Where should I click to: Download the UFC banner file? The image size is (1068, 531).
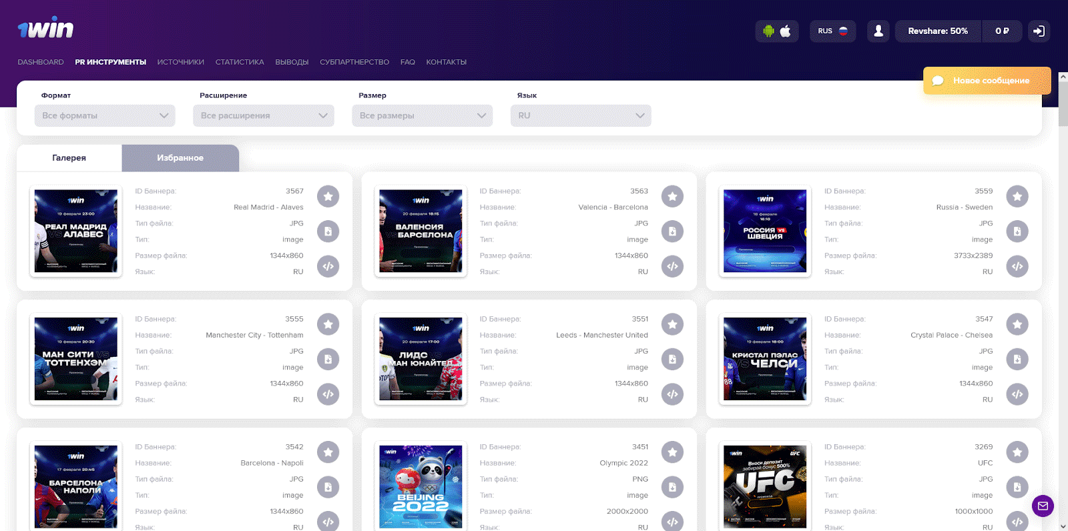pyautogui.click(x=1017, y=487)
